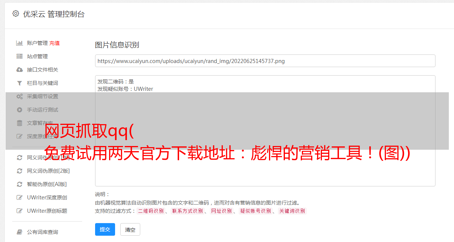Click the 发现疑似账号：UWriter result line
The image size is (454, 242).
pos(125,89)
